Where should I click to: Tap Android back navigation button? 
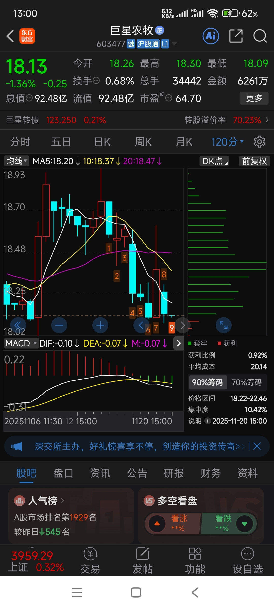(195, 593)
